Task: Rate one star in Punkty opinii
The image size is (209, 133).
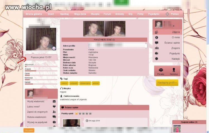Action: 77,114
